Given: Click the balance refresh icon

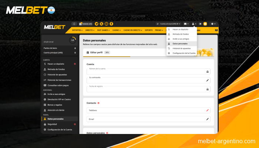Looking at the screenshot, I should coord(158,24).
